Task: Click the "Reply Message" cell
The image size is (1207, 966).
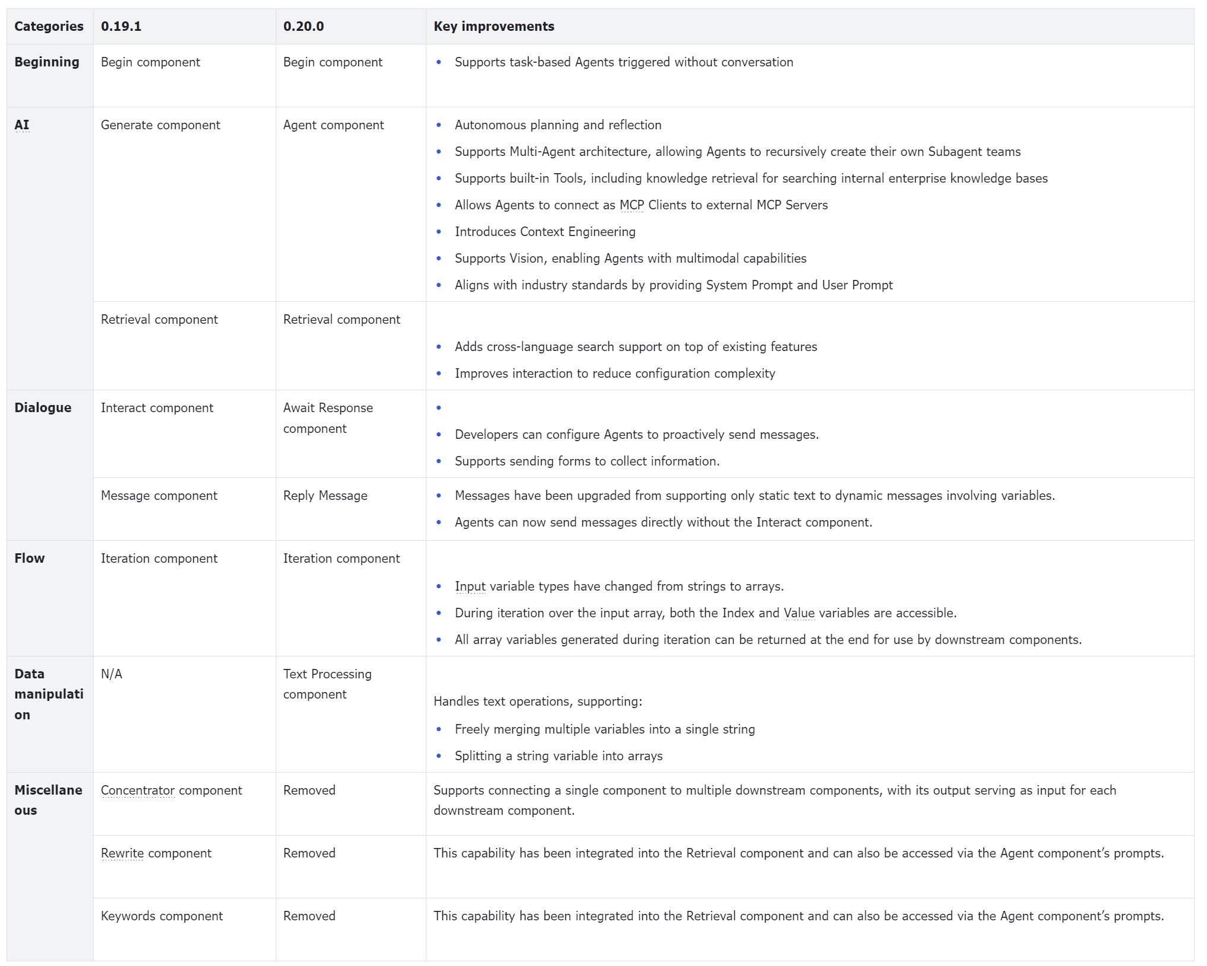Action: [325, 496]
